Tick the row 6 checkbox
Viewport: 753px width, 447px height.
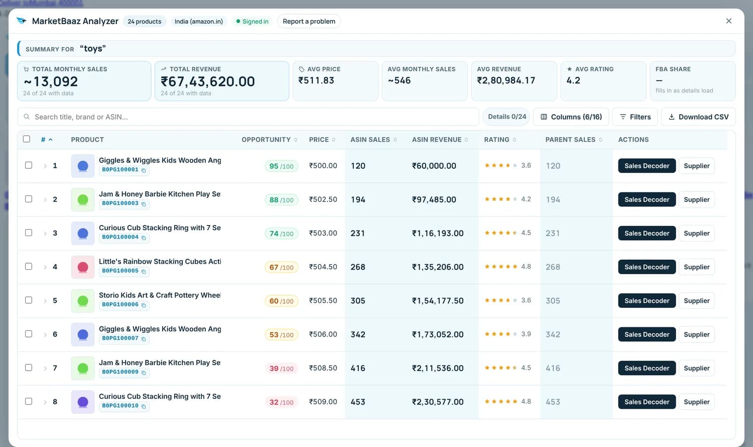[x=29, y=334]
